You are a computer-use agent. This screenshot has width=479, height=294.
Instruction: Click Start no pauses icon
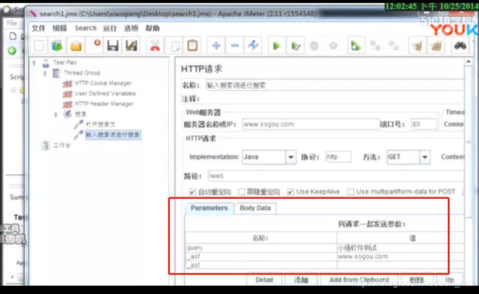click(296, 46)
